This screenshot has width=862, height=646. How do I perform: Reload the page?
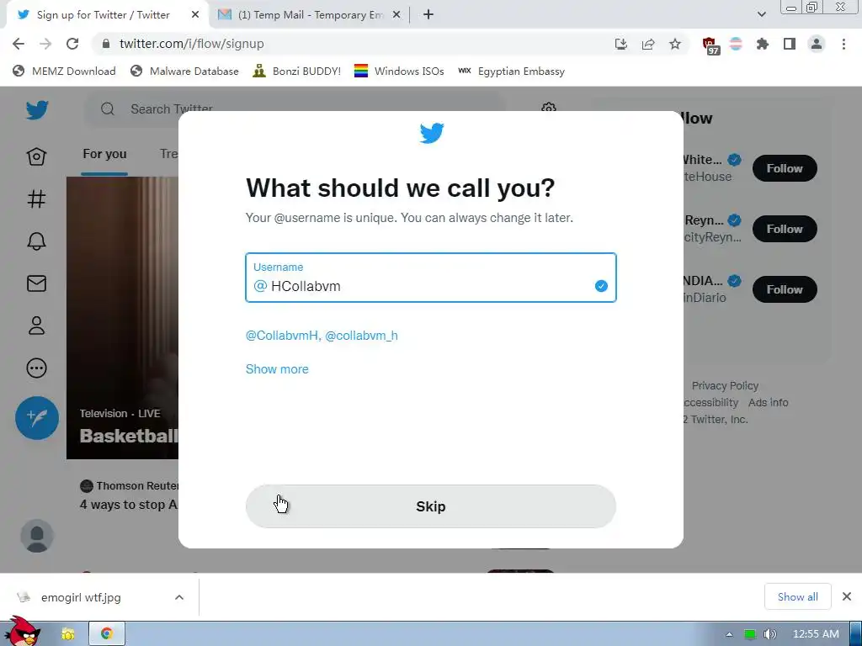tap(72, 44)
